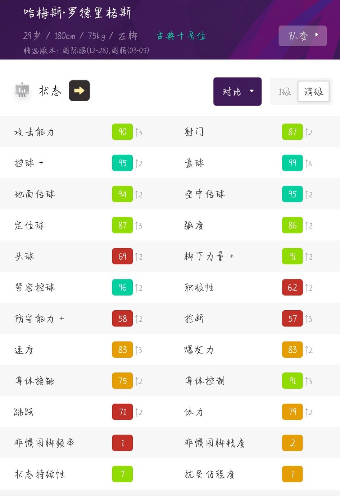Screen dimensions: 340x496
Task: Click the 状态 chart icon
Action: pos(22,90)
